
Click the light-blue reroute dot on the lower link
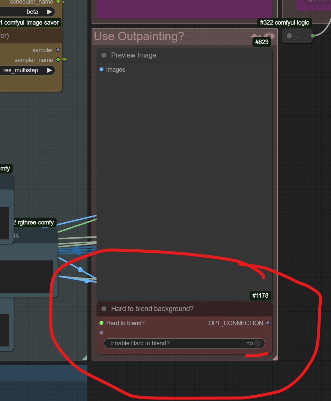pos(86,281)
